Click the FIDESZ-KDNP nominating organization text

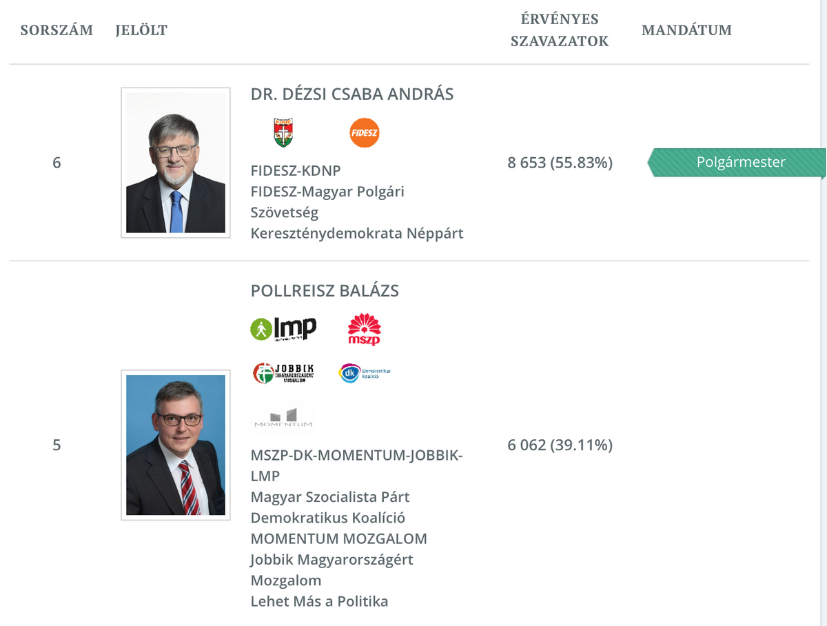(x=296, y=170)
